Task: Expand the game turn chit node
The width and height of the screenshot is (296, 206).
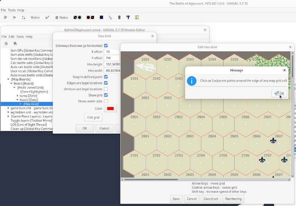Action: (8, 108)
